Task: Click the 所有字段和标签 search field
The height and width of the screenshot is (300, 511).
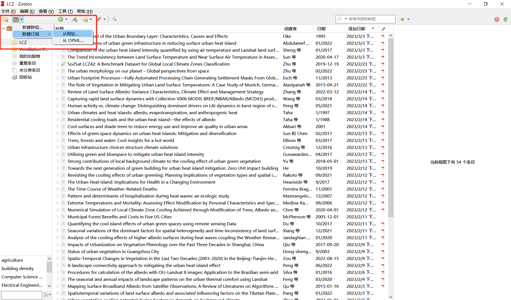Action: coord(365,19)
